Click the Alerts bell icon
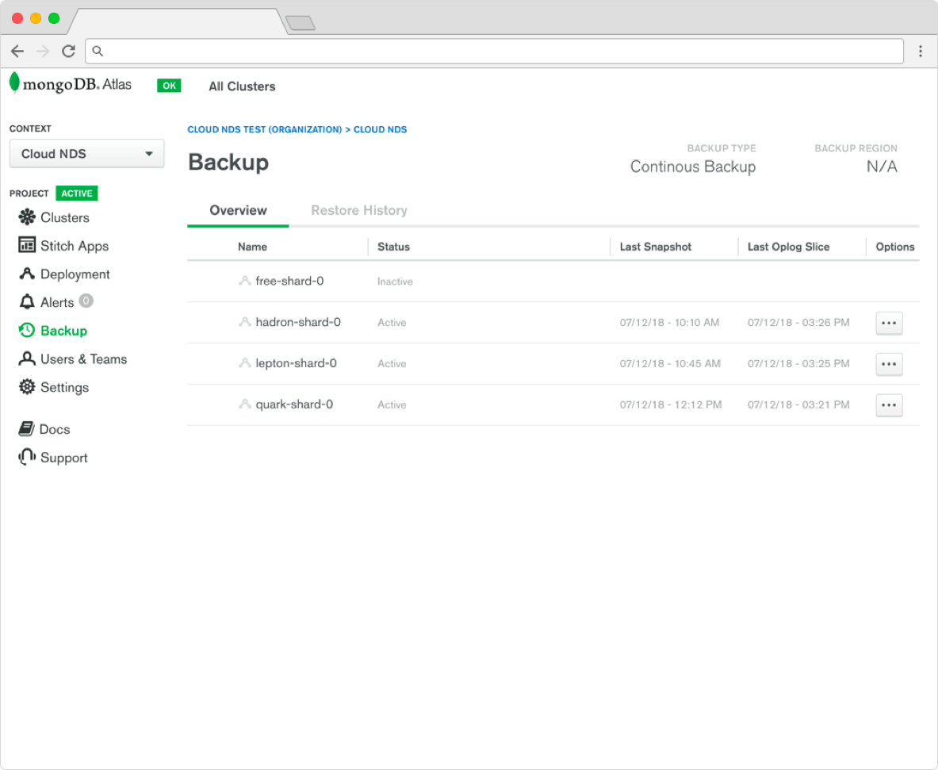Image resolution: width=938 pixels, height=770 pixels. pyautogui.click(x=27, y=302)
